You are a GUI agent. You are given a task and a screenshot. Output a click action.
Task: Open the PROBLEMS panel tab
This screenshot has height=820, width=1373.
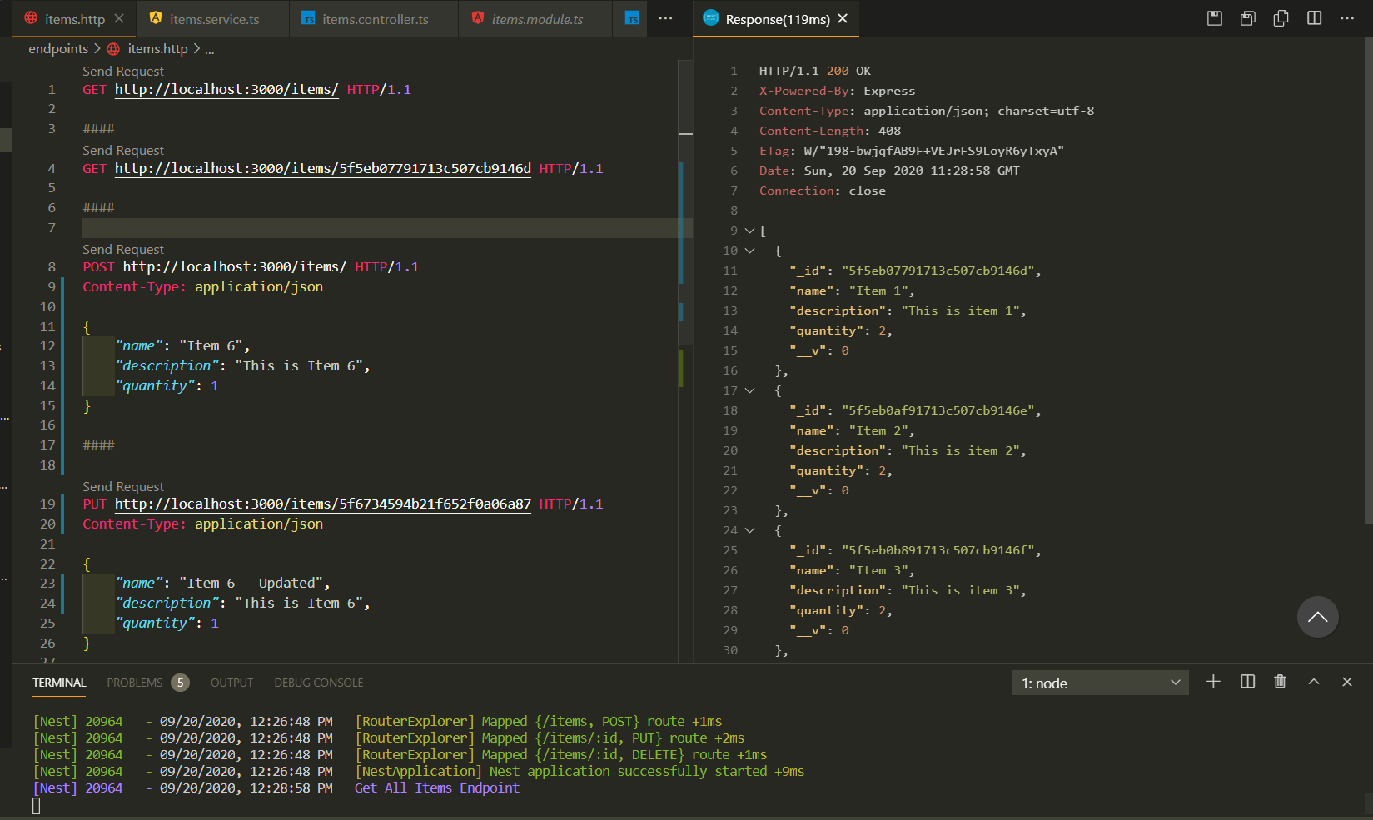(134, 683)
